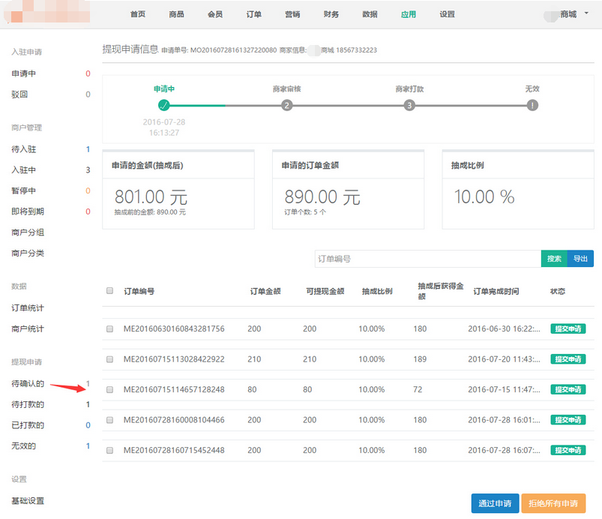
Task: Click step 2 circle for 商家审核
Action: pyautogui.click(x=286, y=106)
